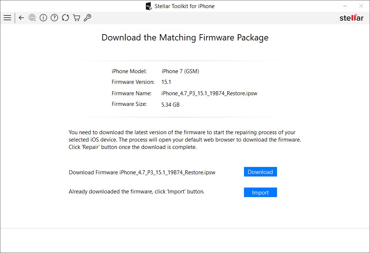This screenshot has width=370, height=253.
Task: Click the firmware version 15.1 value
Action: click(166, 82)
